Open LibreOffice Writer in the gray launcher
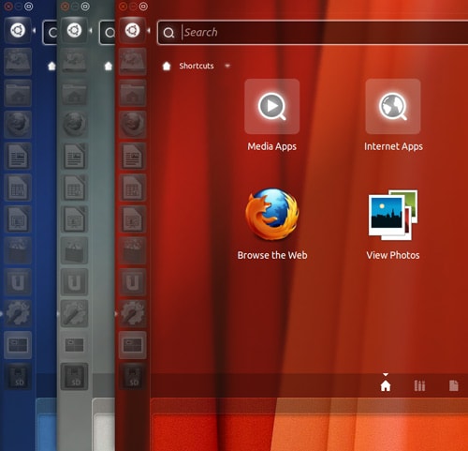 pos(74,156)
